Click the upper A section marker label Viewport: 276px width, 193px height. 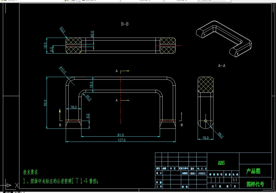[117, 71]
